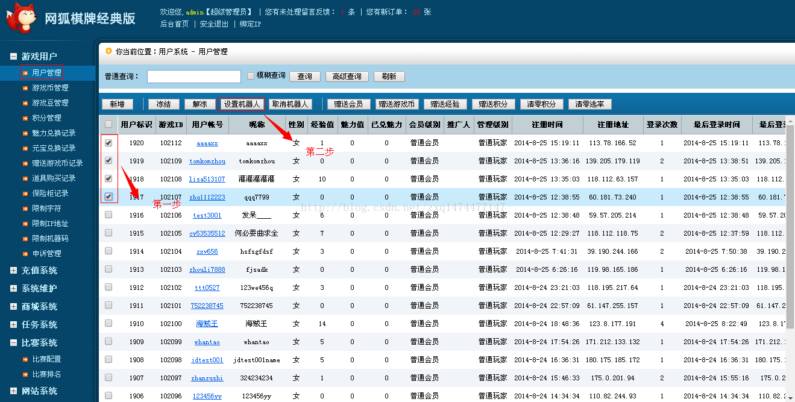795x402 pixels.
Task: Open 元宝兑换记录 in the sidebar
Action: tap(54, 148)
